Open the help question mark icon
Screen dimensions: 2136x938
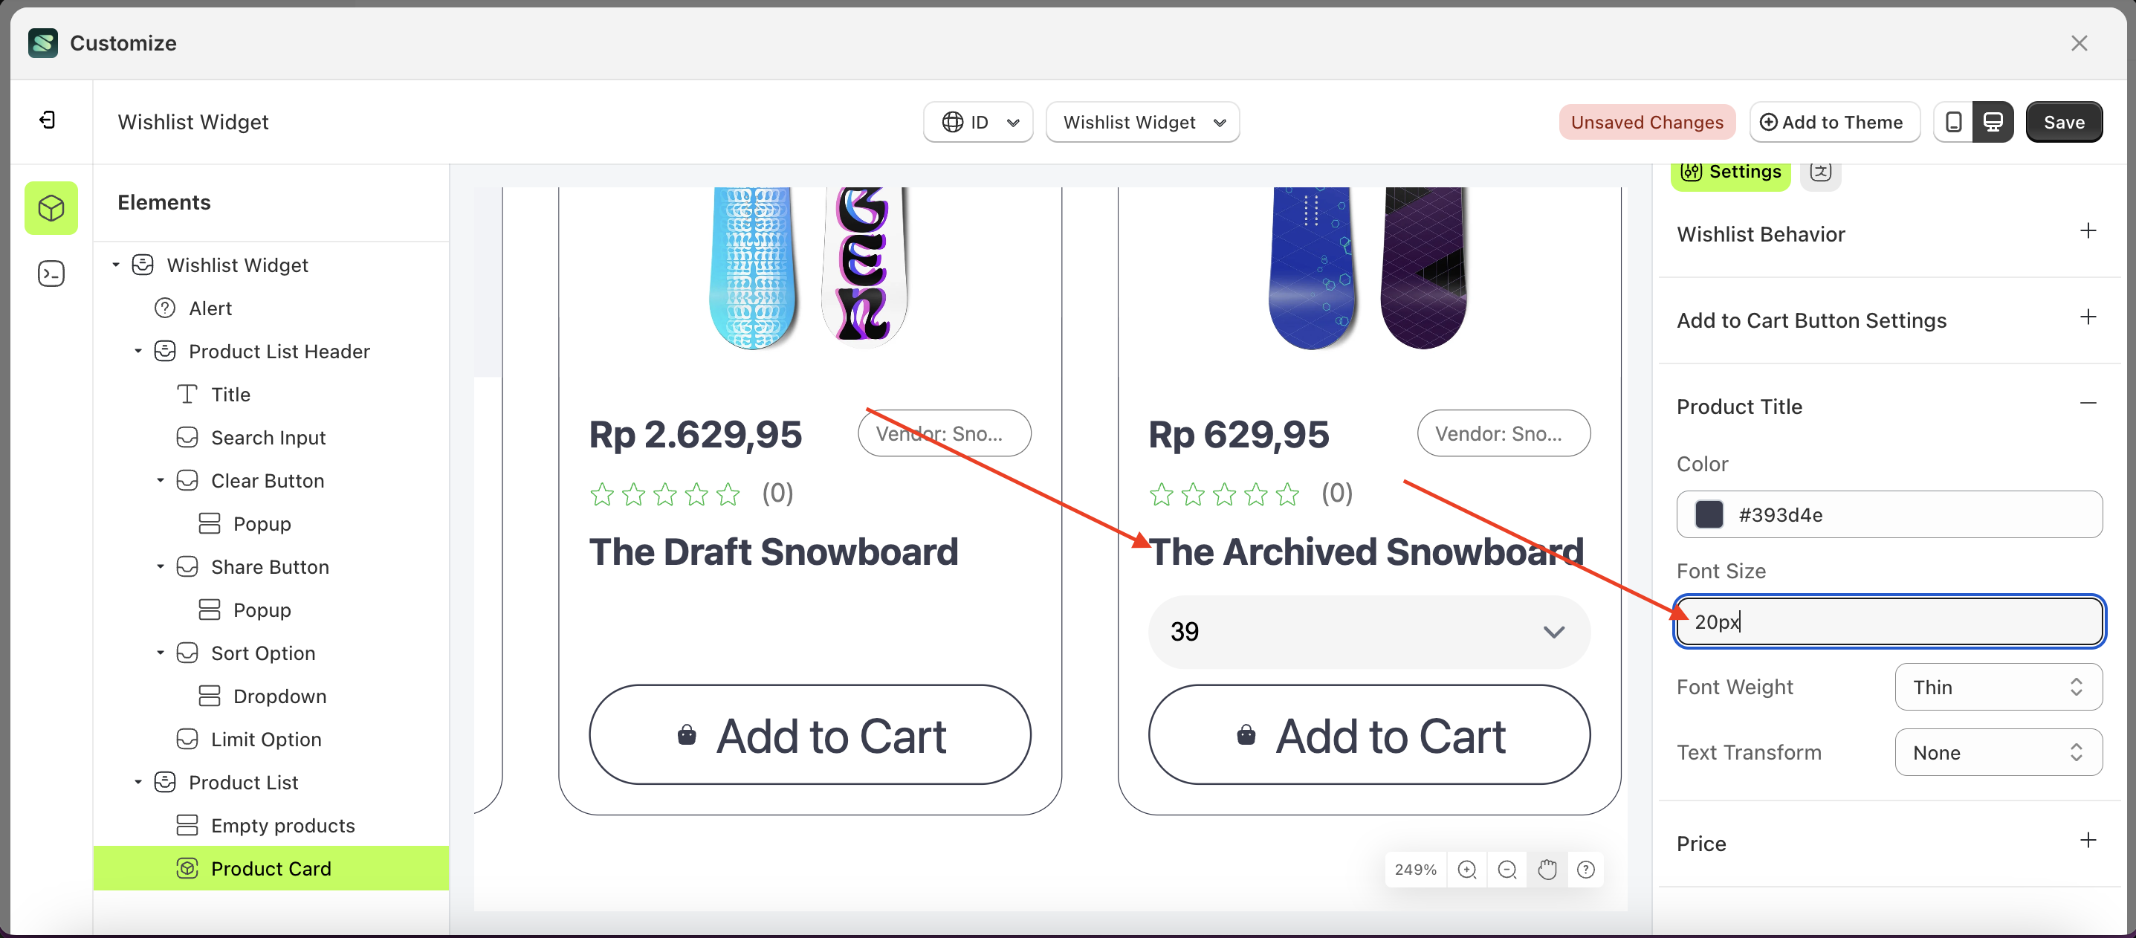1585,869
